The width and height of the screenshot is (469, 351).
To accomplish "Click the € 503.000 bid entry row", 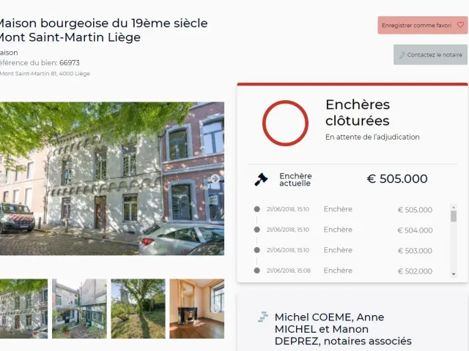I will (x=343, y=250).
